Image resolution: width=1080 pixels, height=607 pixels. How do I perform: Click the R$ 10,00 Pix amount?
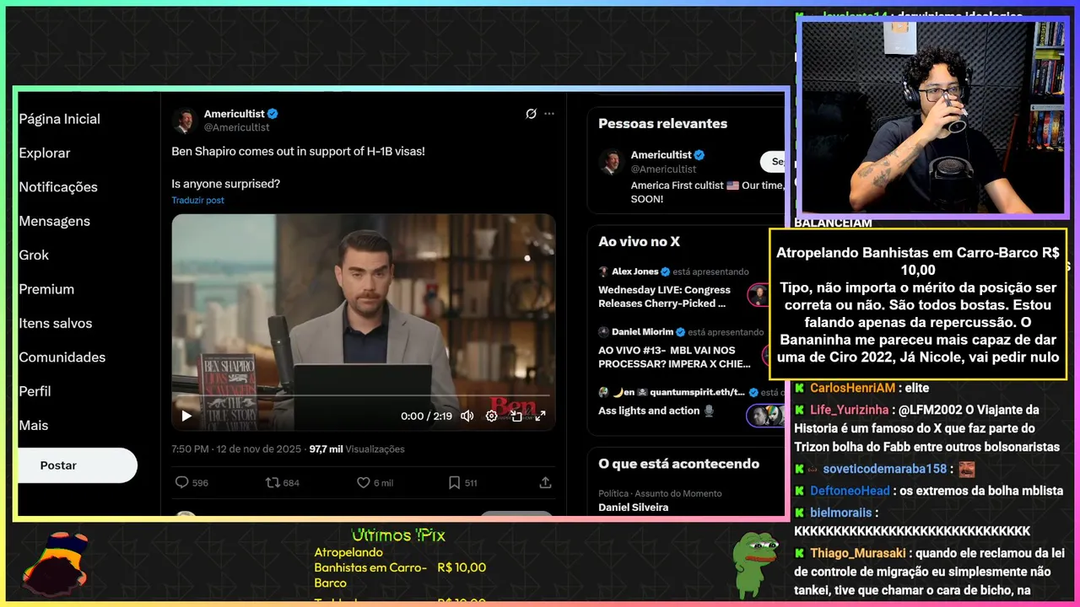tap(462, 568)
